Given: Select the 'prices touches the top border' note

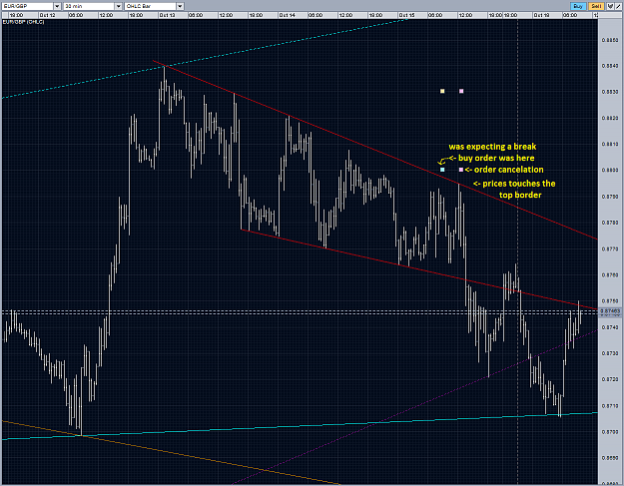Looking at the screenshot, I should [x=514, y=189].
